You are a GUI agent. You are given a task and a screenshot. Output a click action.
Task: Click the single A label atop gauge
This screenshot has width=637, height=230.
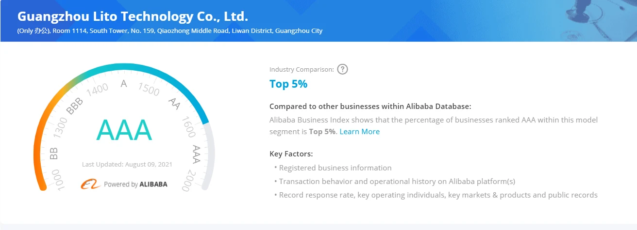[x=124, y=84]
